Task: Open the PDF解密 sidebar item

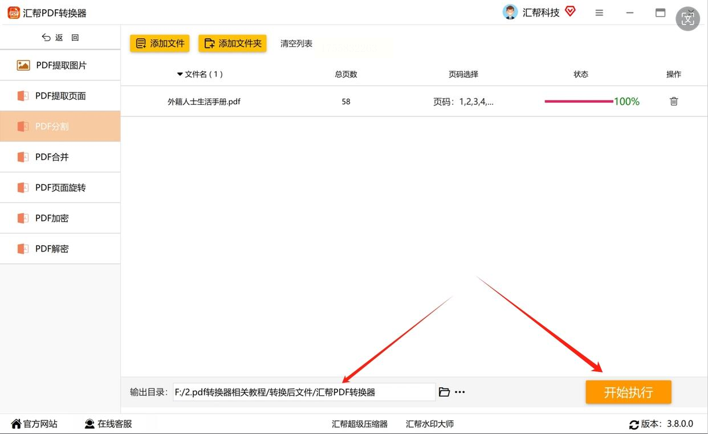Action: pyautogui.click(x=60, y=249)
